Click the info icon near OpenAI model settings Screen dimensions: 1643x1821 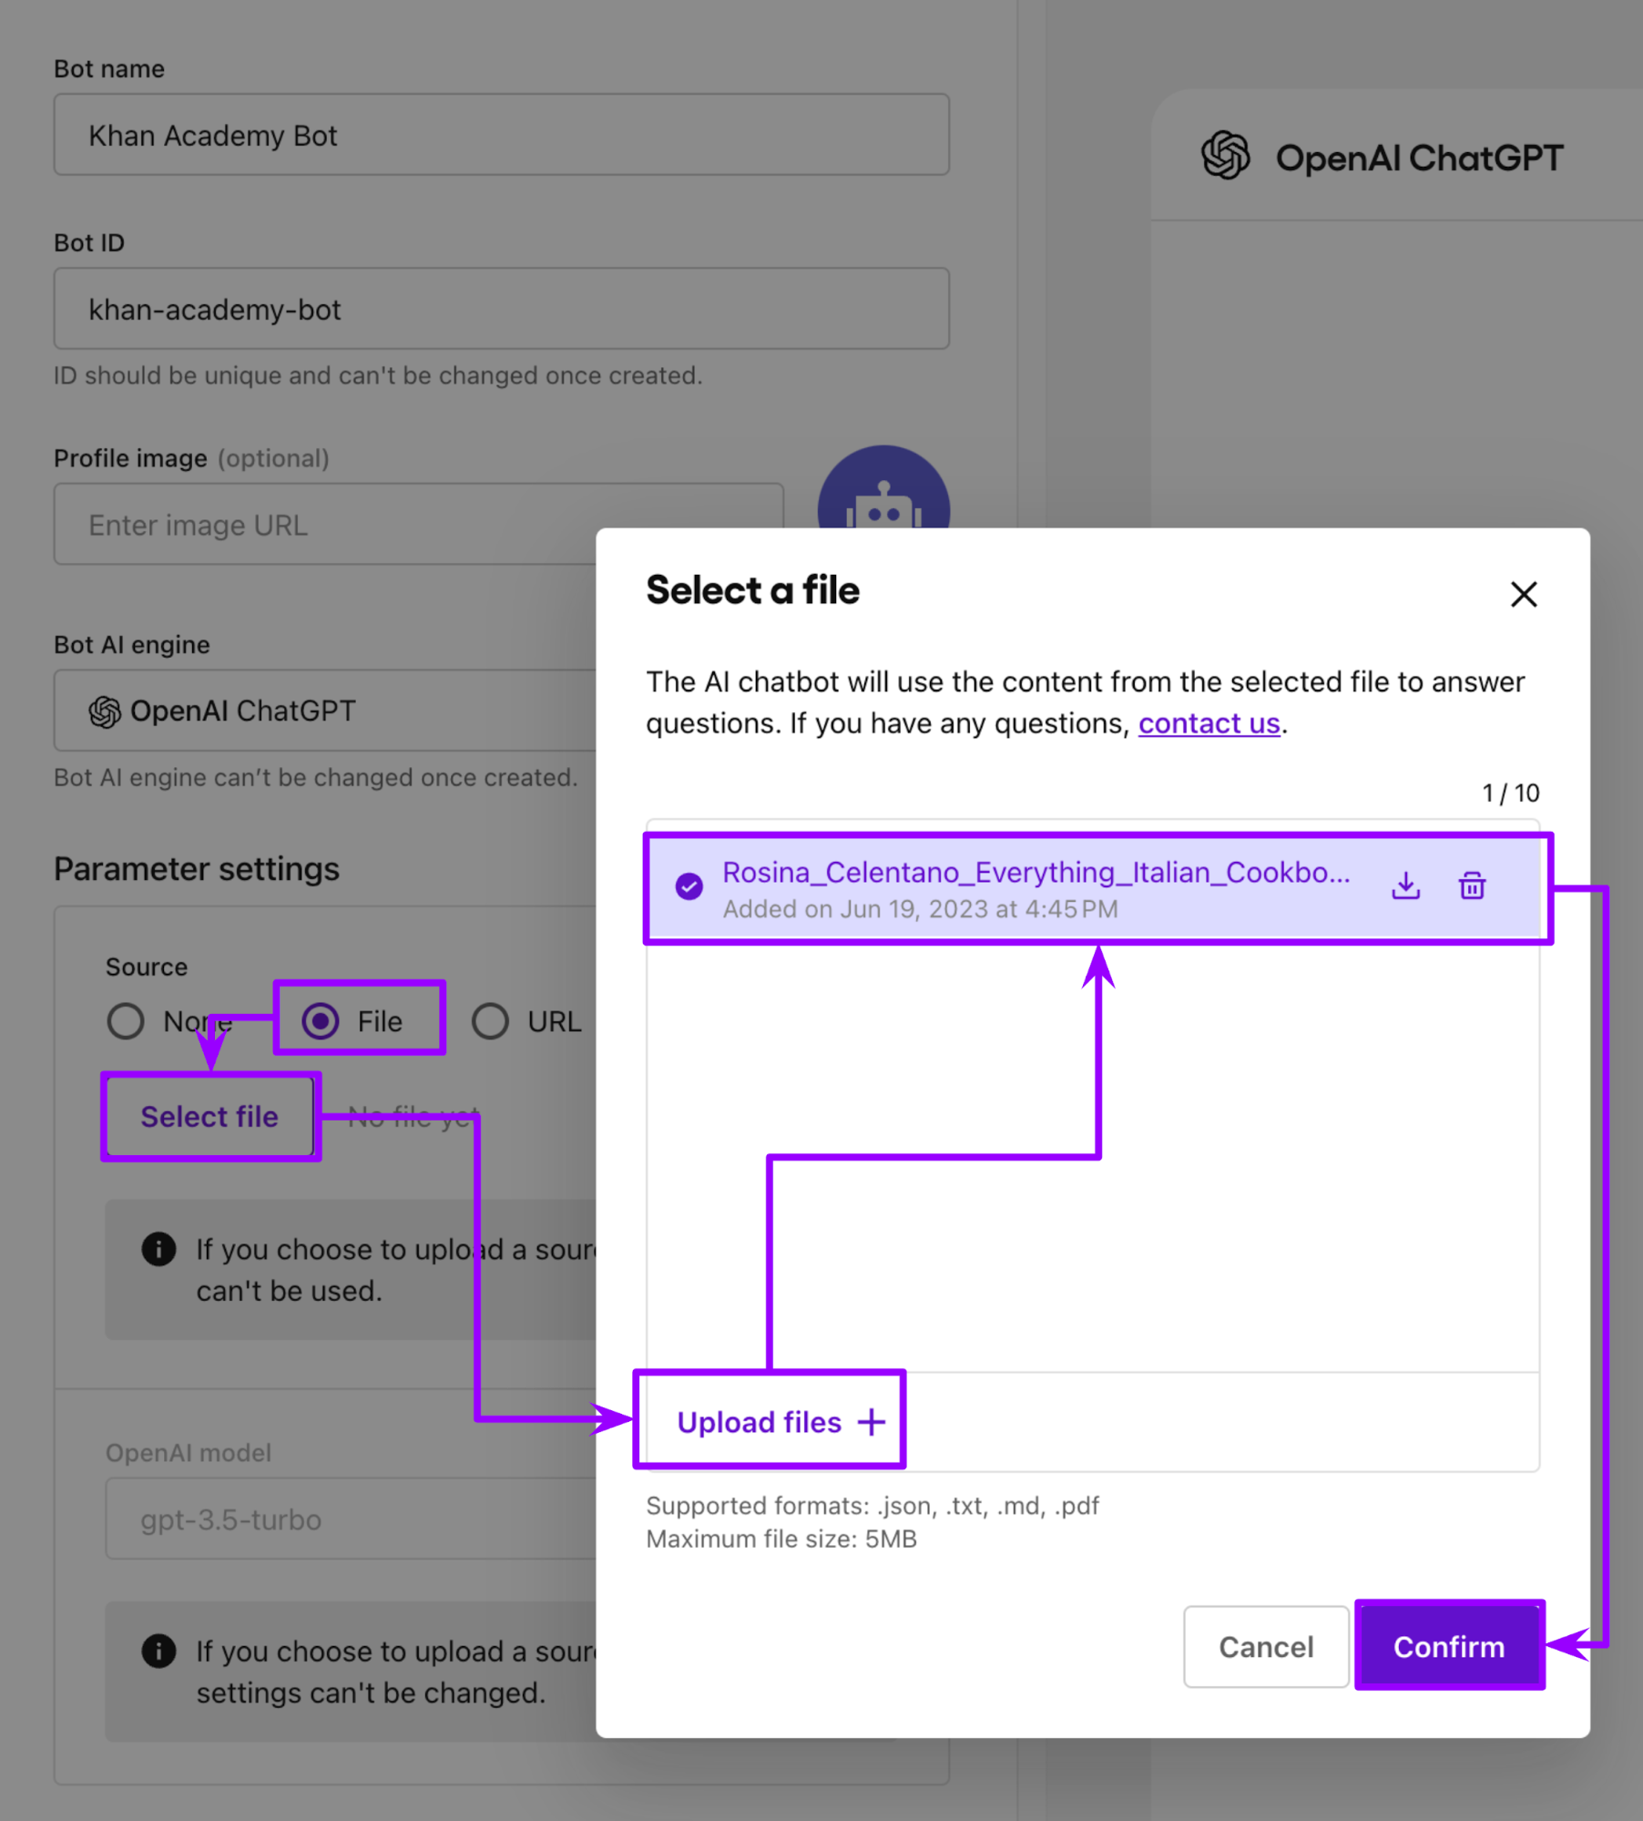point(159,1651)
